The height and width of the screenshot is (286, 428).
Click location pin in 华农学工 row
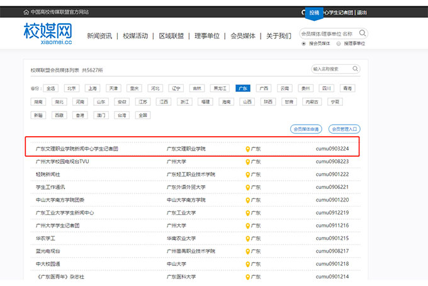(x=247, y=238)
